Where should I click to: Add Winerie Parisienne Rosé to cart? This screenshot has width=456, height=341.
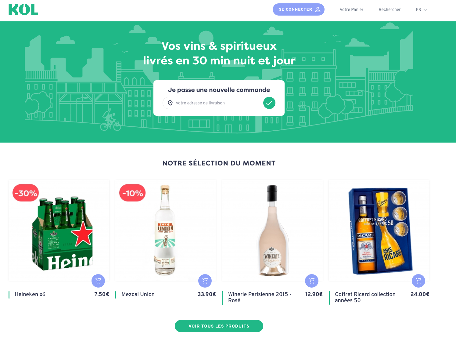pyautogui.click(x=312, y=281)
